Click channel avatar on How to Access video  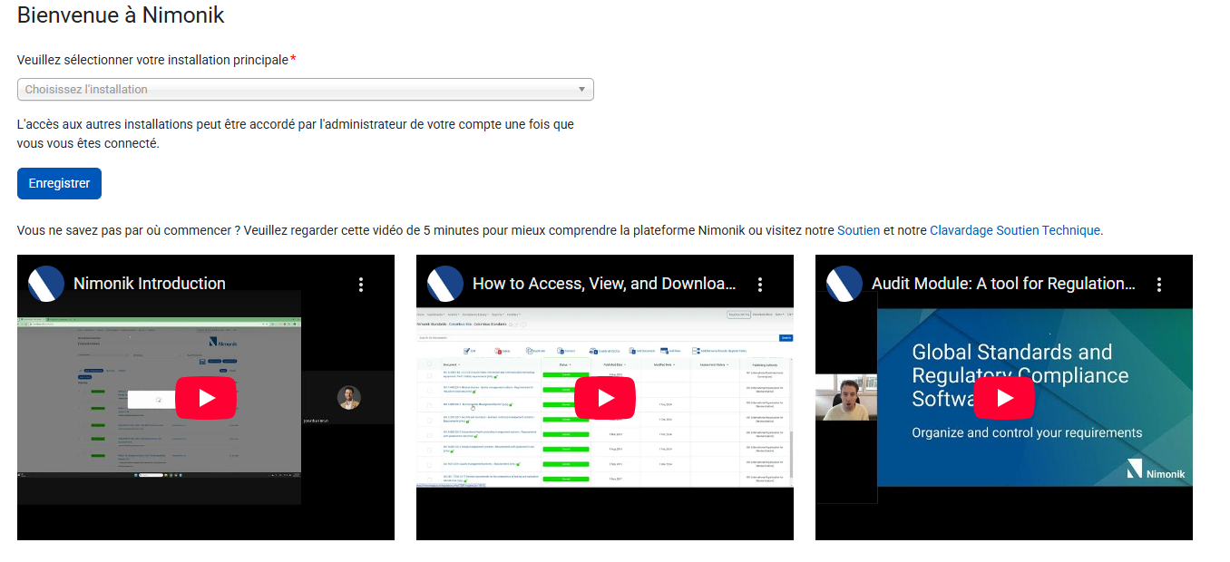pyautogui.click(x=445, y=284)
